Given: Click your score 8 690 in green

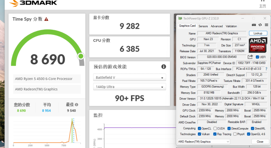Looking at the screenshot, I should point(21,111).
